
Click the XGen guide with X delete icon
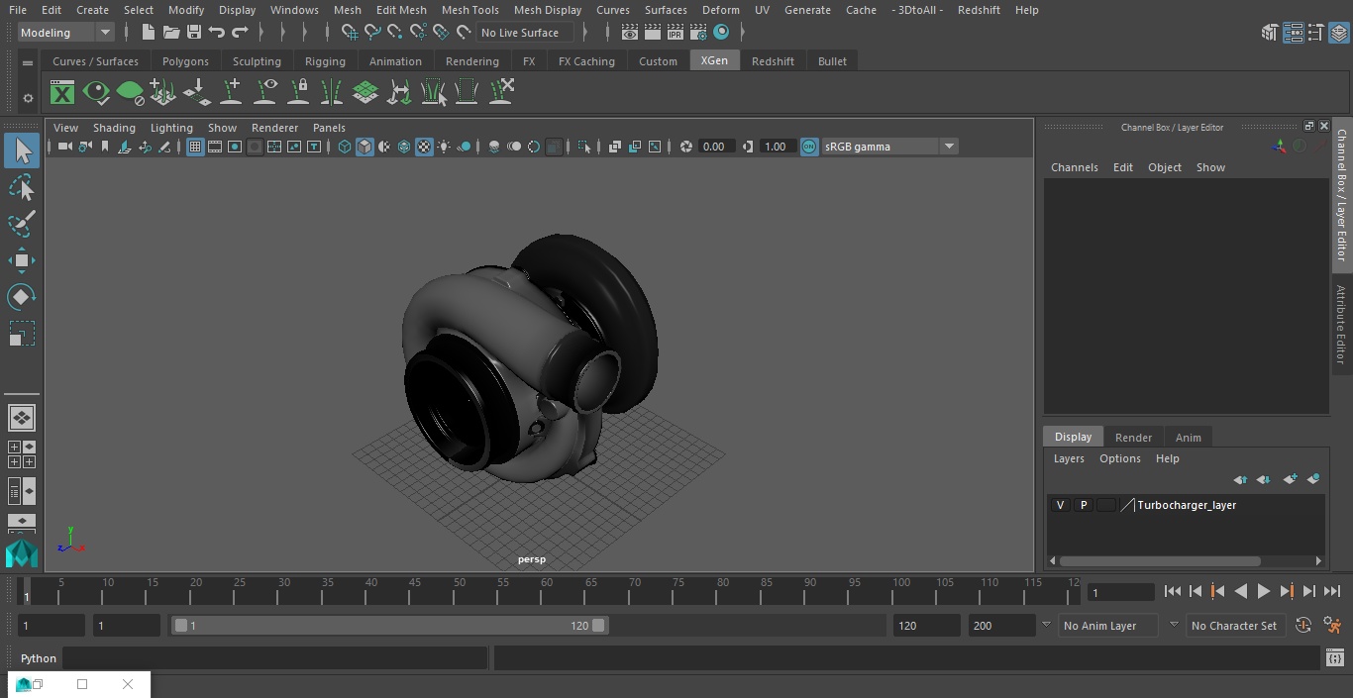click(500, 93)
